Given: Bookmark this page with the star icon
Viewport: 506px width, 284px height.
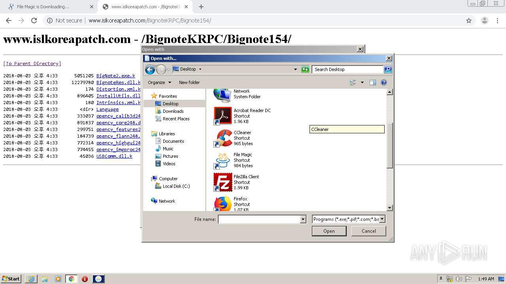Looking at the screenshot, I should pos(469,21).
